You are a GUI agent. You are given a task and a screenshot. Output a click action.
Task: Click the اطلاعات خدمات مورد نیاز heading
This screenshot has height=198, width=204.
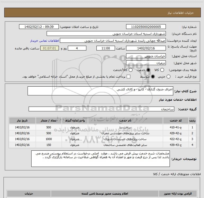point(178,100)
